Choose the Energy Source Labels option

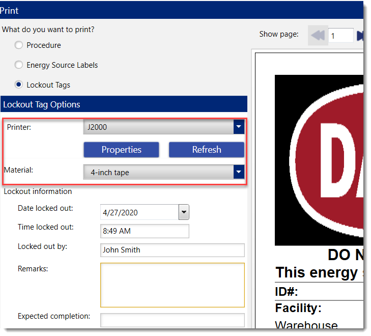[19, 65]
